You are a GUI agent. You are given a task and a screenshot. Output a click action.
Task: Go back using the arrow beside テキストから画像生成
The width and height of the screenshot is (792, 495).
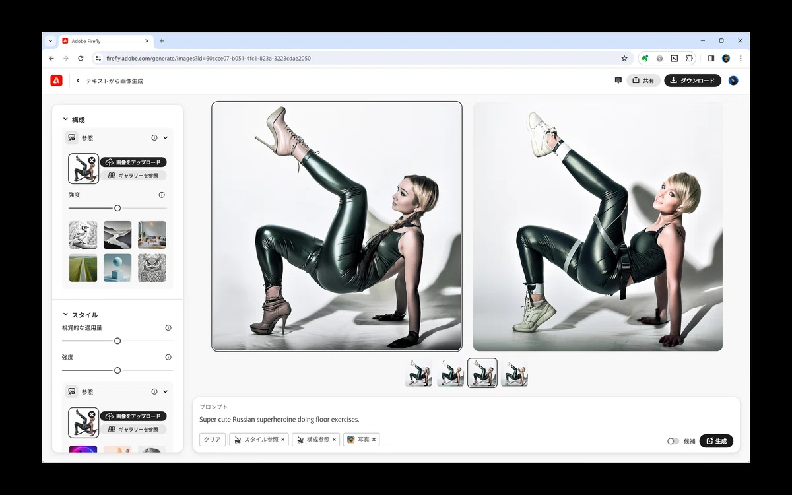click(x=78, y=81)
